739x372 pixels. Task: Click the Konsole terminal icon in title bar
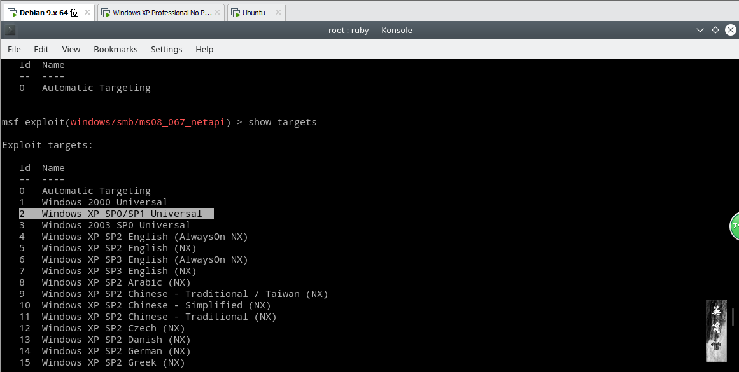coord(10,30)
